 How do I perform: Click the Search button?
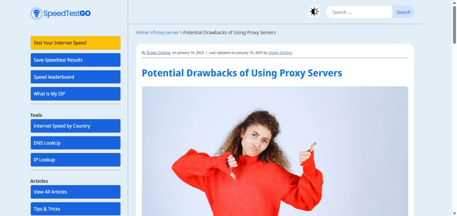pos(403,12)
